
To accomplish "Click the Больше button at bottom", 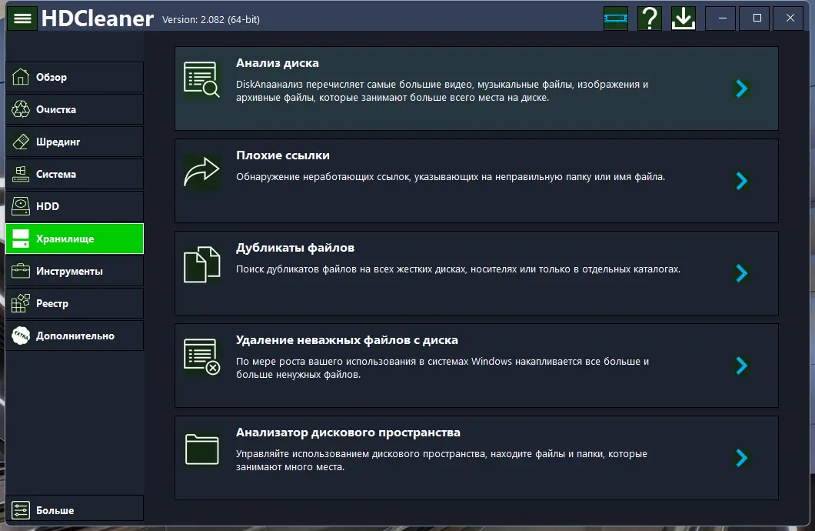I will 75,509.
